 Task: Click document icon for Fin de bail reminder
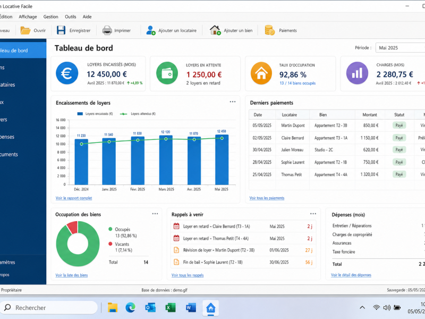coord(176,262)
